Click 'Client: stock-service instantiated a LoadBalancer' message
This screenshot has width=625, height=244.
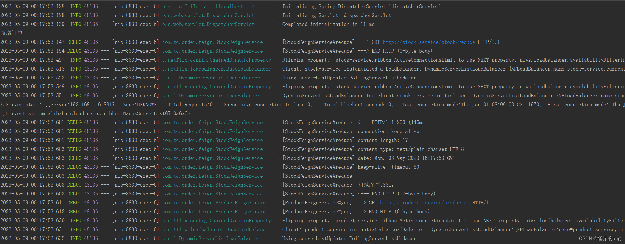pyautogui.click(x=454, y=69)
